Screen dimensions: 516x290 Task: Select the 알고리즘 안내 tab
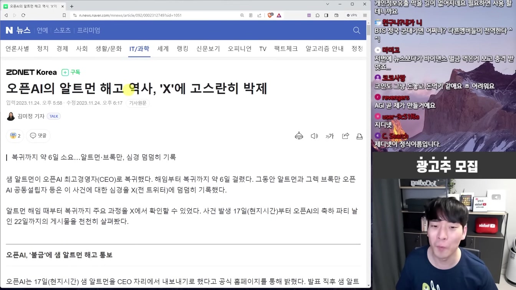[x=324, y=49]
